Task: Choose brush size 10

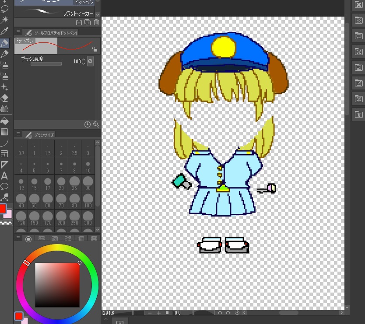Action: tap(88, 166)
